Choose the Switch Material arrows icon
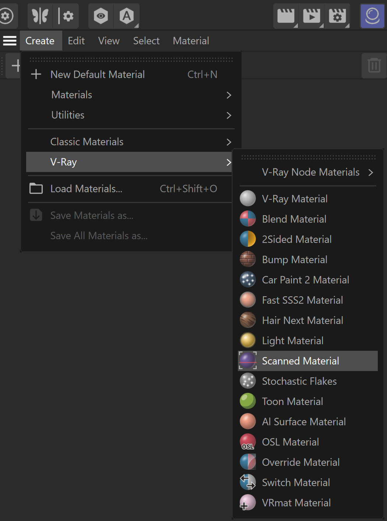The image size is (387, 521). point(248,482)
